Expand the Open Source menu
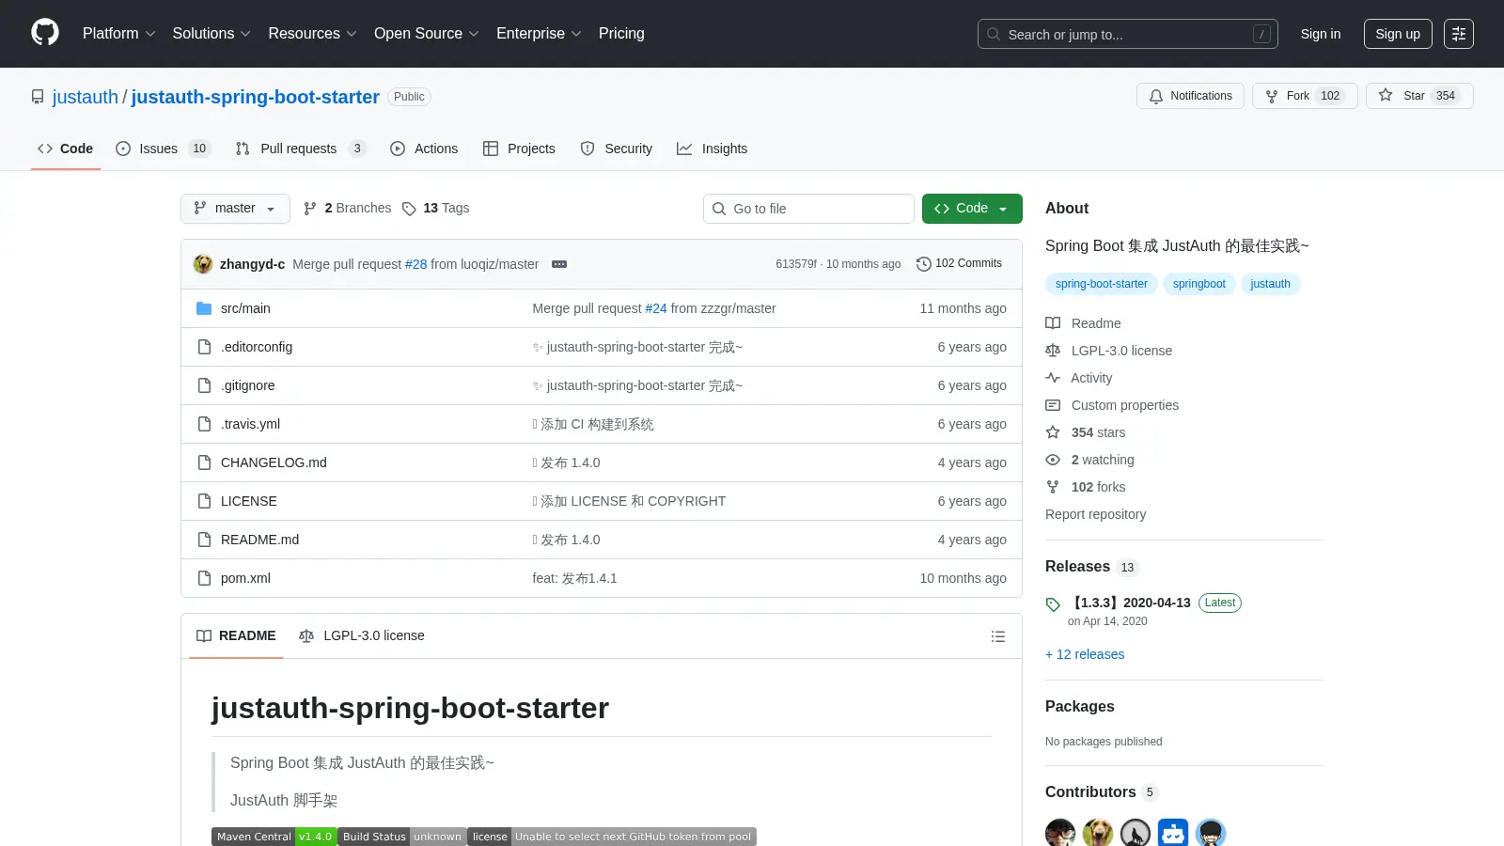The image size is (1504, 846). pos(427,34)
